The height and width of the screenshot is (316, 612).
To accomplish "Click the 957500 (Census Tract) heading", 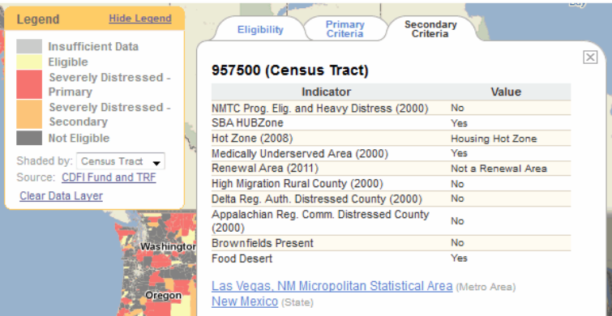I will click(x=290, y=70).
